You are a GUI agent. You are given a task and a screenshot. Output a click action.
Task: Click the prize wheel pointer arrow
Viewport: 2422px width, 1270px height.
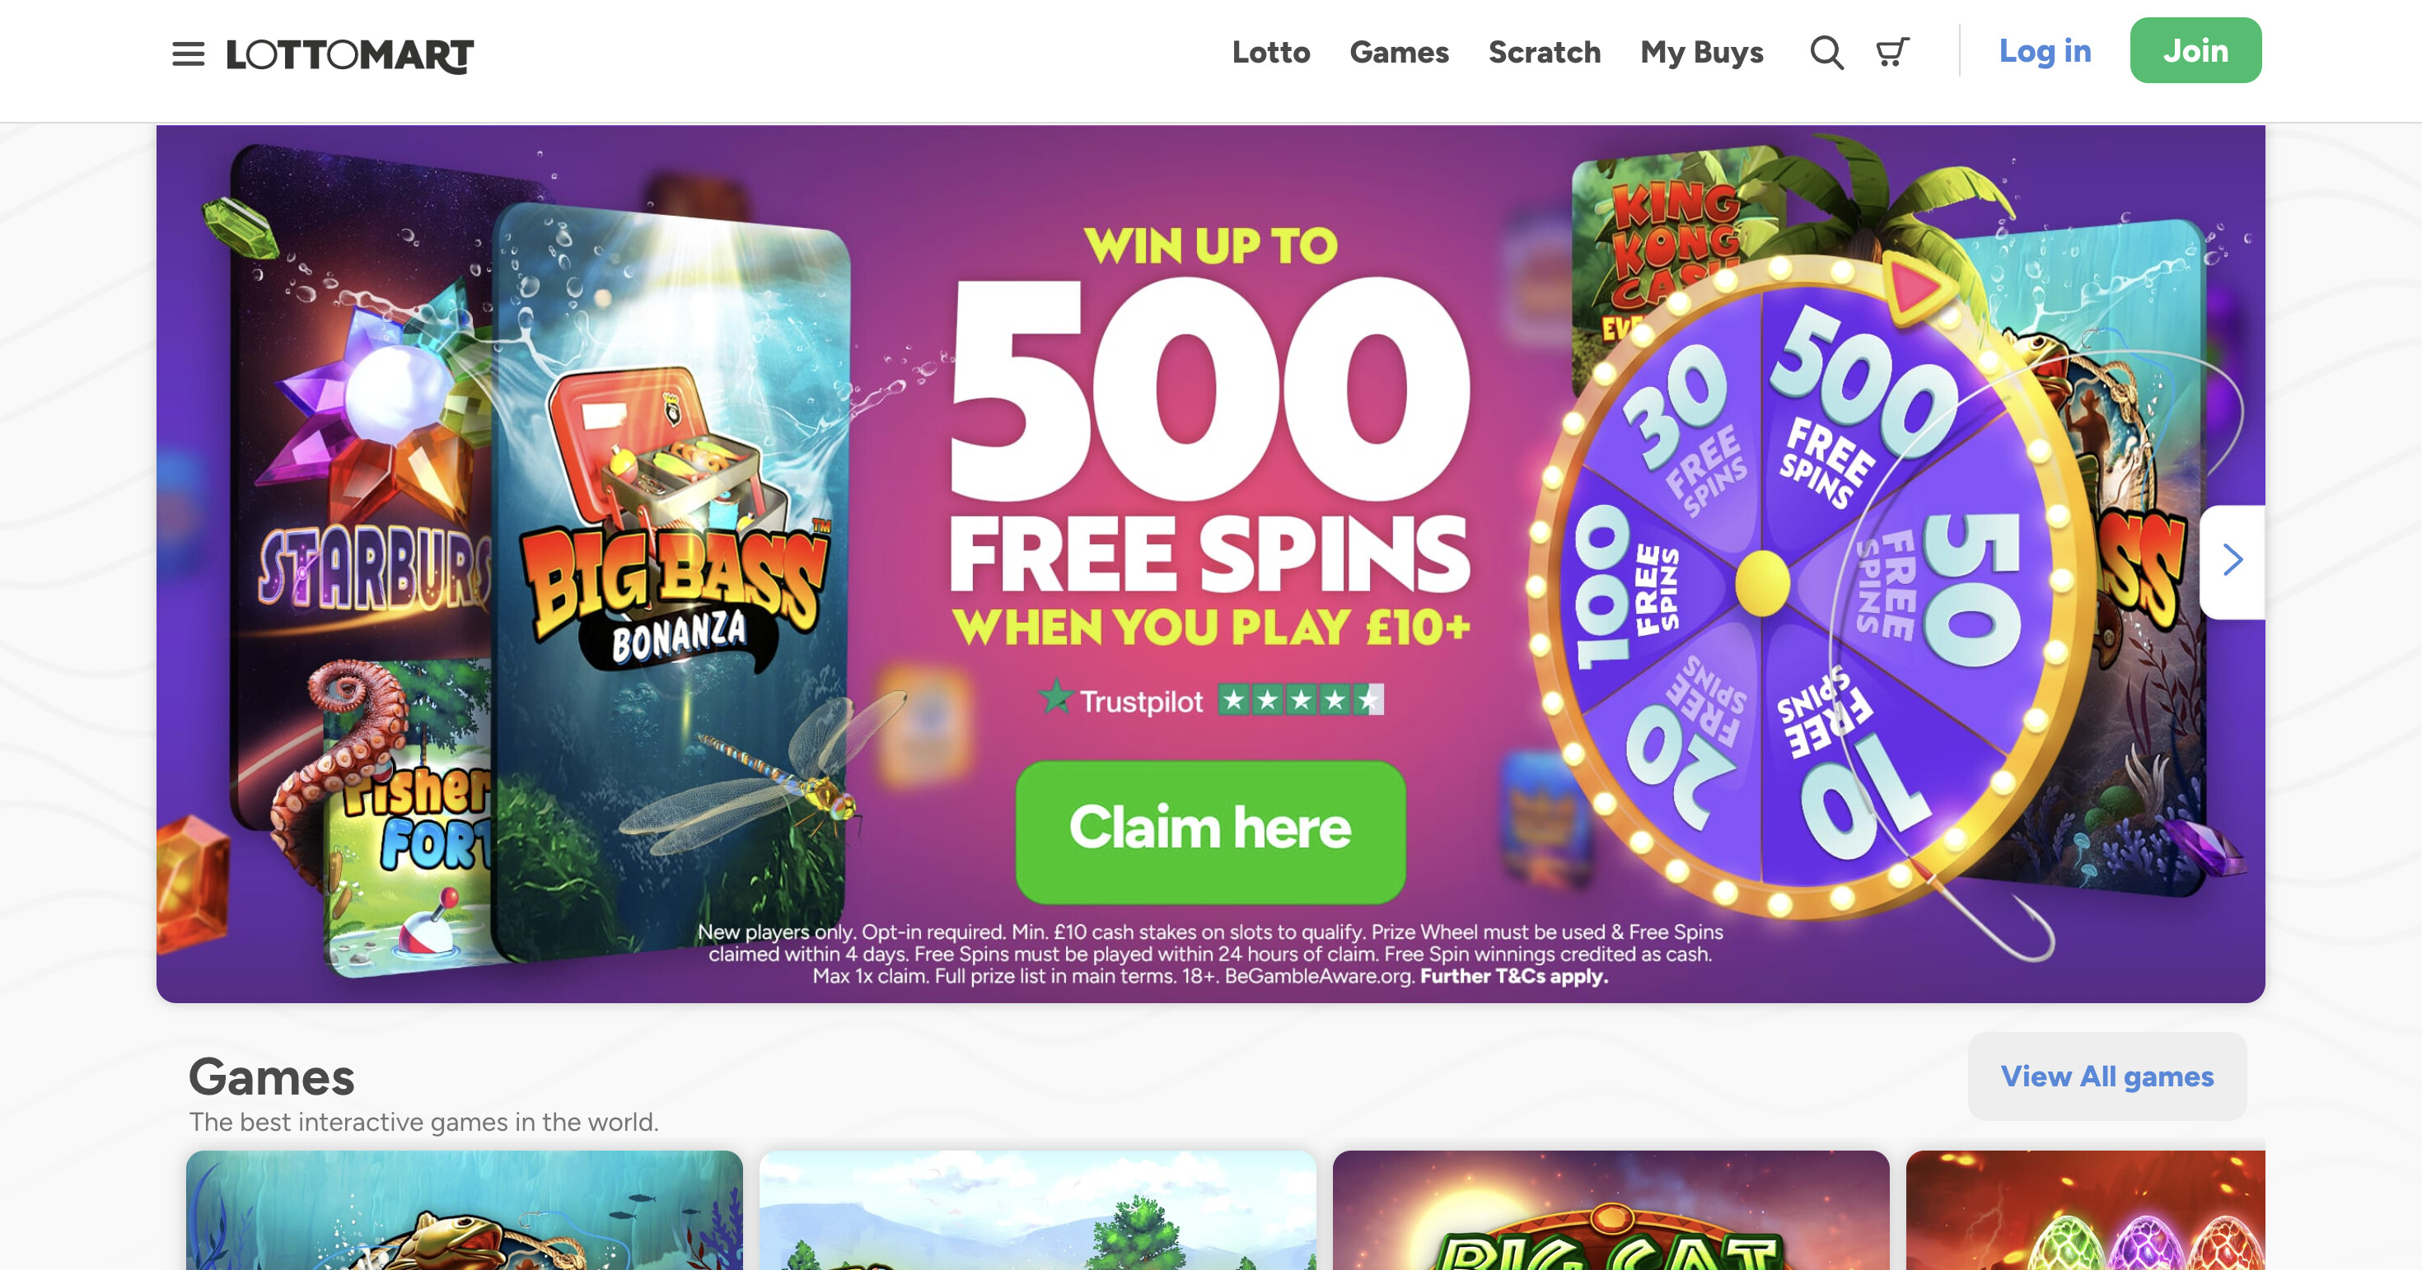pos(1918,287)
